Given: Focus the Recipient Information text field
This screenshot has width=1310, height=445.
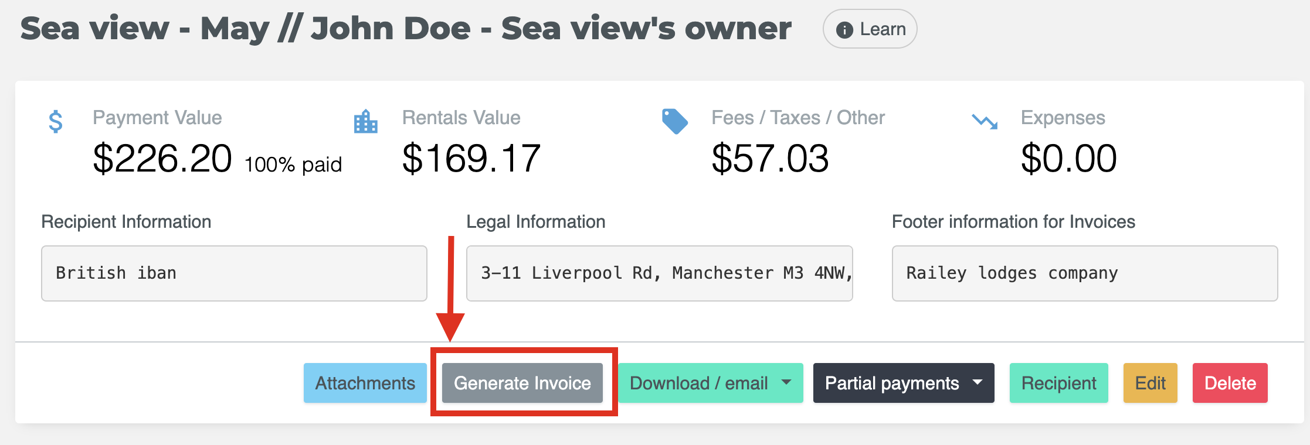Looking at the screenshot, I should tap(234, 273).
